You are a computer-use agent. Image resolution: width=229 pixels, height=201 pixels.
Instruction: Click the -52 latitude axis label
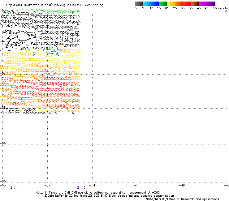[x=3, y=41]
